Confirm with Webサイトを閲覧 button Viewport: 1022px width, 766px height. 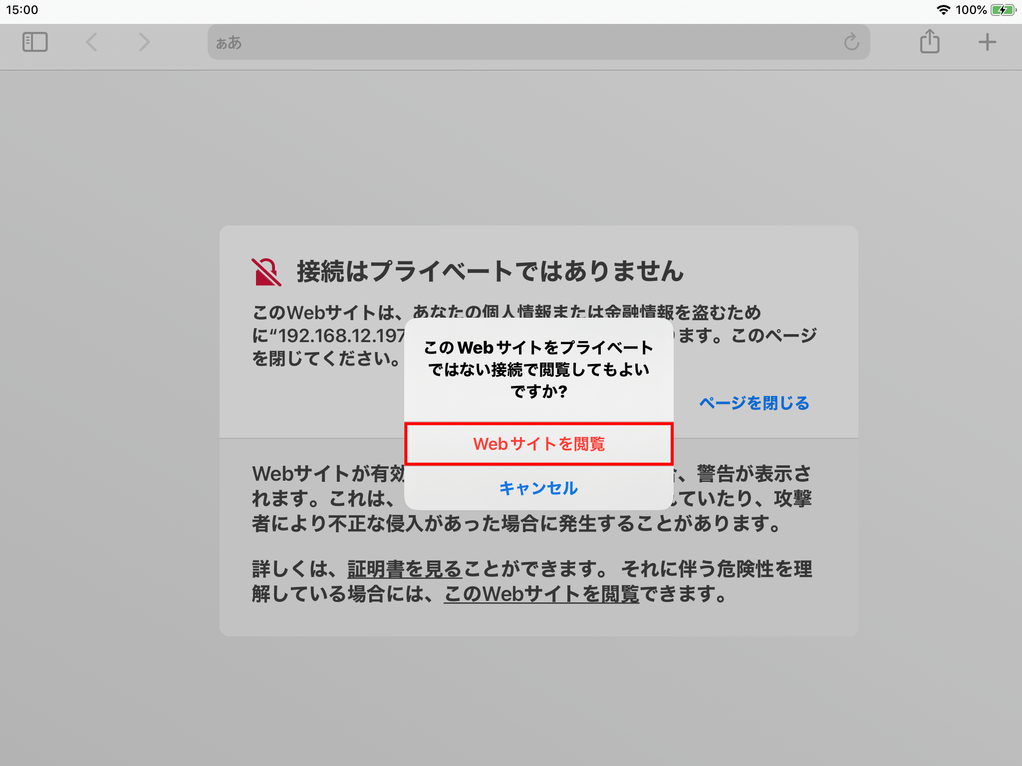(x=539, y=444)
